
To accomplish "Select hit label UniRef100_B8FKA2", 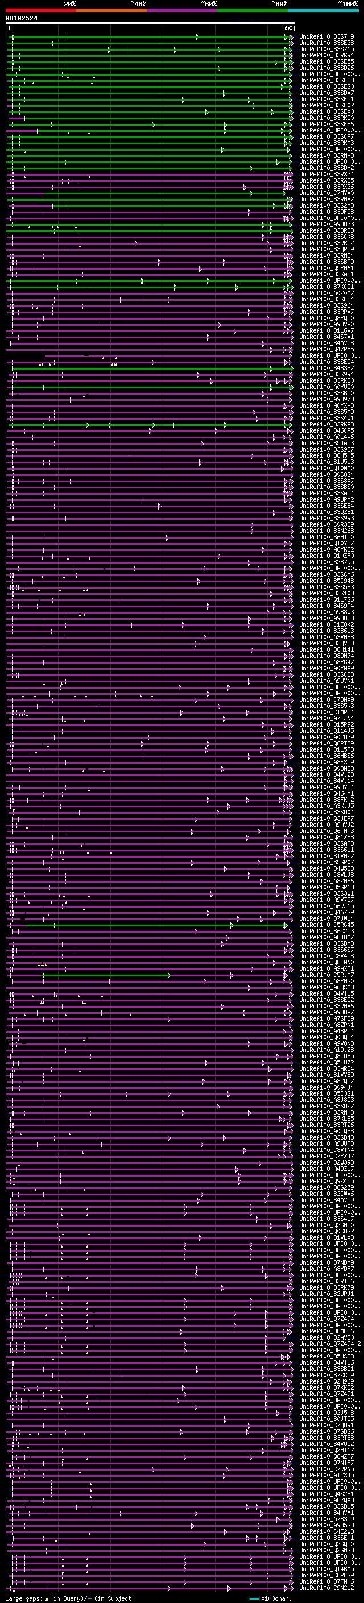I will click(x=326, y=800).
